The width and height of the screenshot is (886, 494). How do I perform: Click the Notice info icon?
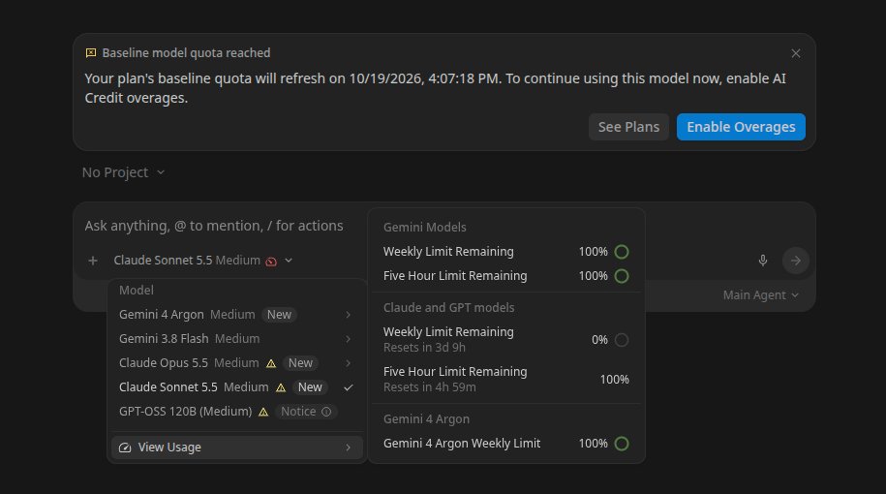pos(326,412)
